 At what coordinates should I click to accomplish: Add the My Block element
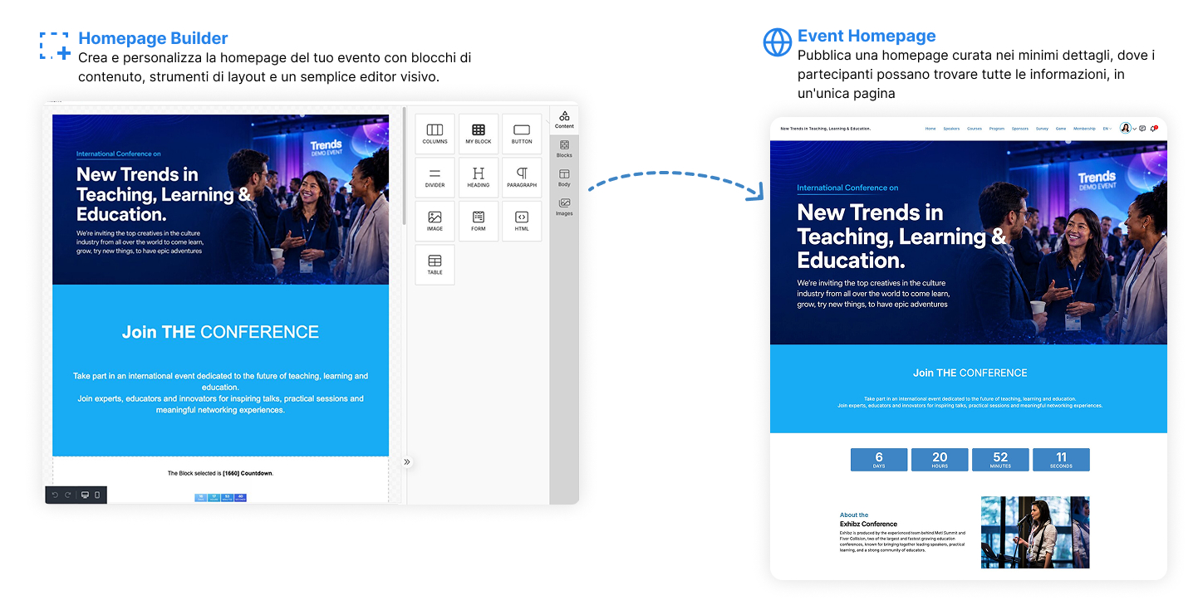point(479,134)
